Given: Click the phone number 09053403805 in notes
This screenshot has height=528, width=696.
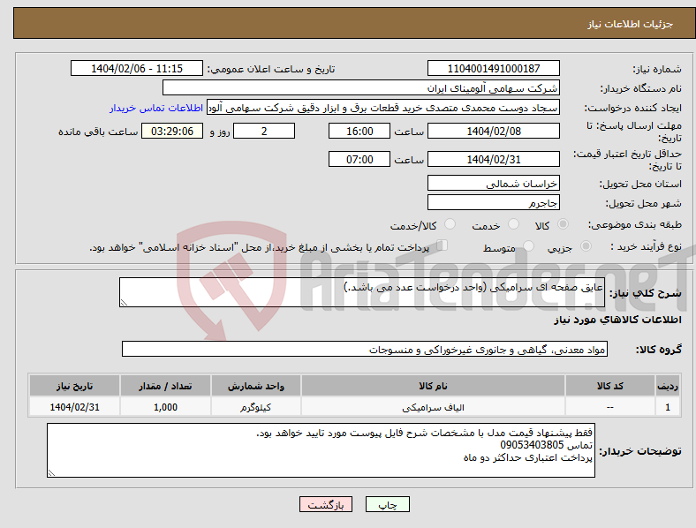Looking at the screenshot, I should 532,445.
